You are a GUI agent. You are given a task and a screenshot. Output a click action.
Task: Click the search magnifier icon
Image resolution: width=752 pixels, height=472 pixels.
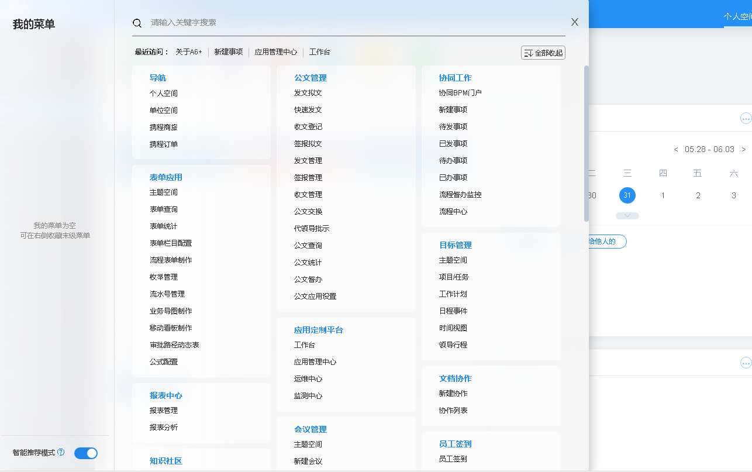(137, 23)
